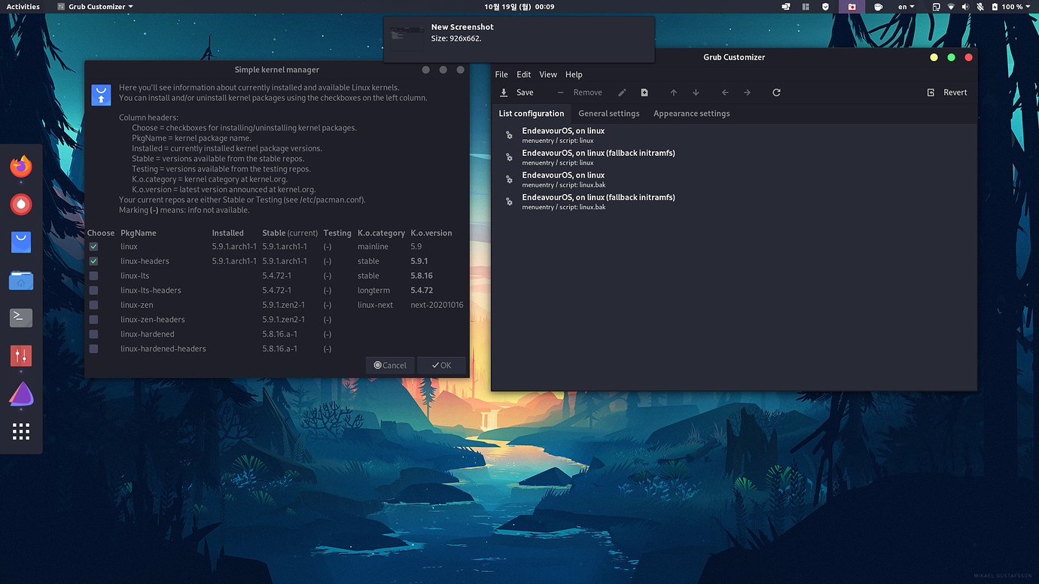
Task: Open the File menu in Grub Customizer
Action: tap(501, 75)
